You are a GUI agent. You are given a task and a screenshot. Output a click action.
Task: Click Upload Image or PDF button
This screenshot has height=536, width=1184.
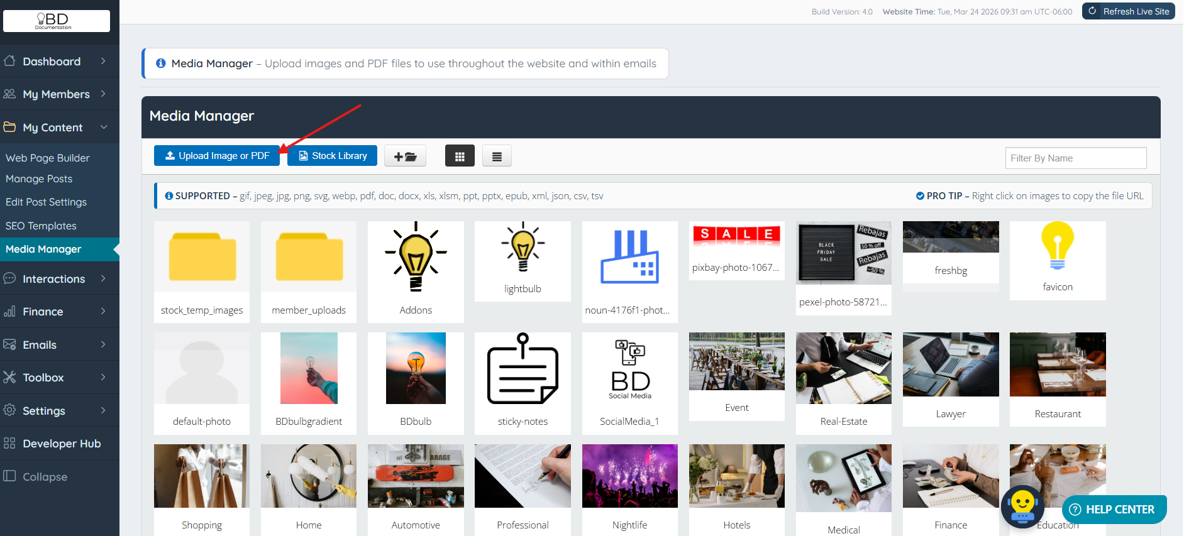point(216,156)
